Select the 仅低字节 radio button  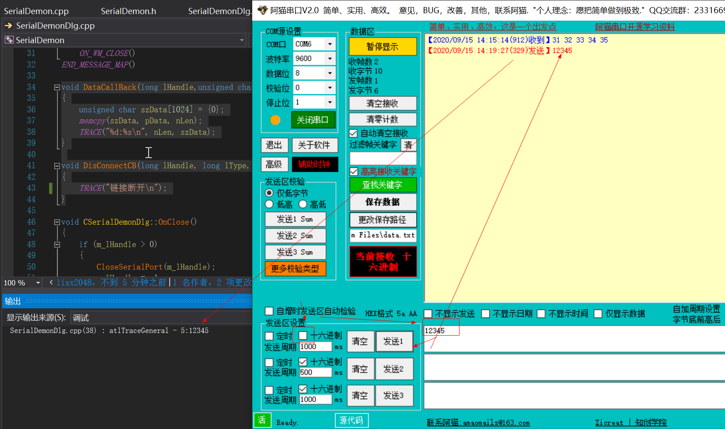click(x=269, y=193)
